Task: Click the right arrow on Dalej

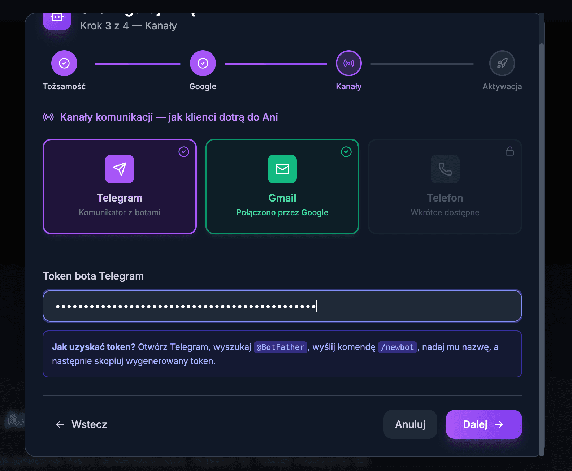Action: tap(499, 424)
